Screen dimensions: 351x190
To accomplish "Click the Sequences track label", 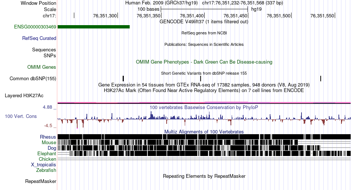I will (44, 50).
